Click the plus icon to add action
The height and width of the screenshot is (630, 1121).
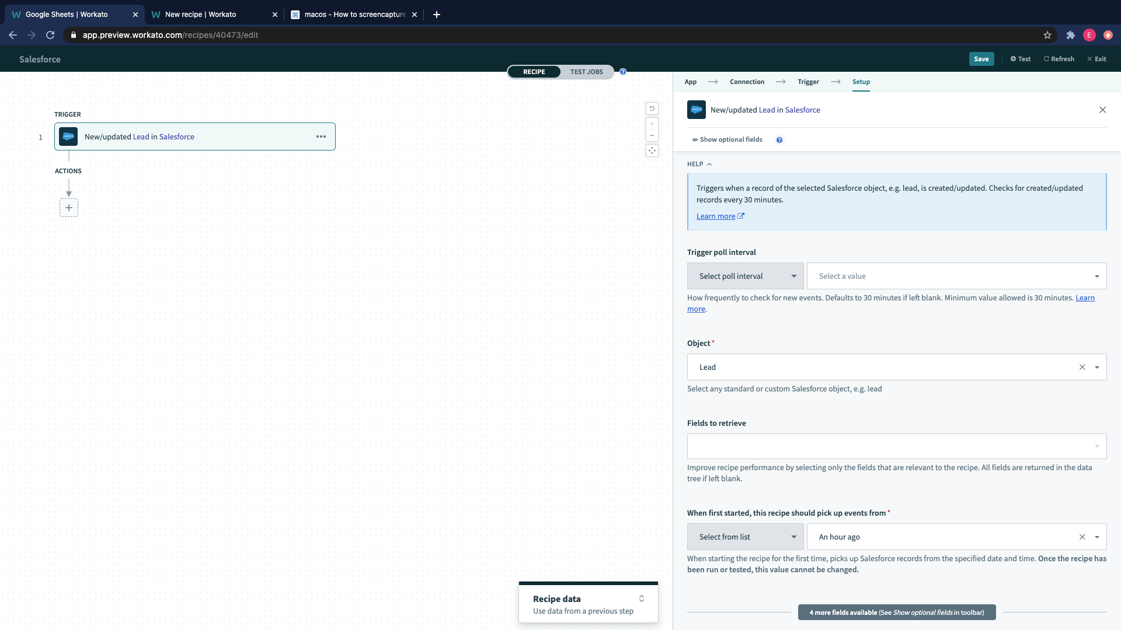69,208
